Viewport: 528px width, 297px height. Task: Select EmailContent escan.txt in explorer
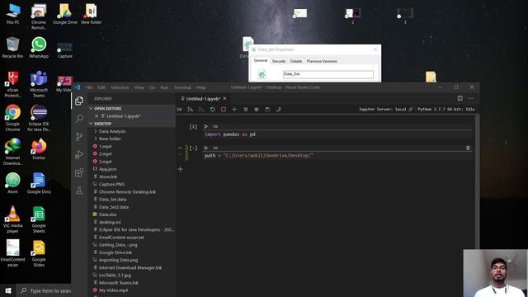tap(121, 238)
